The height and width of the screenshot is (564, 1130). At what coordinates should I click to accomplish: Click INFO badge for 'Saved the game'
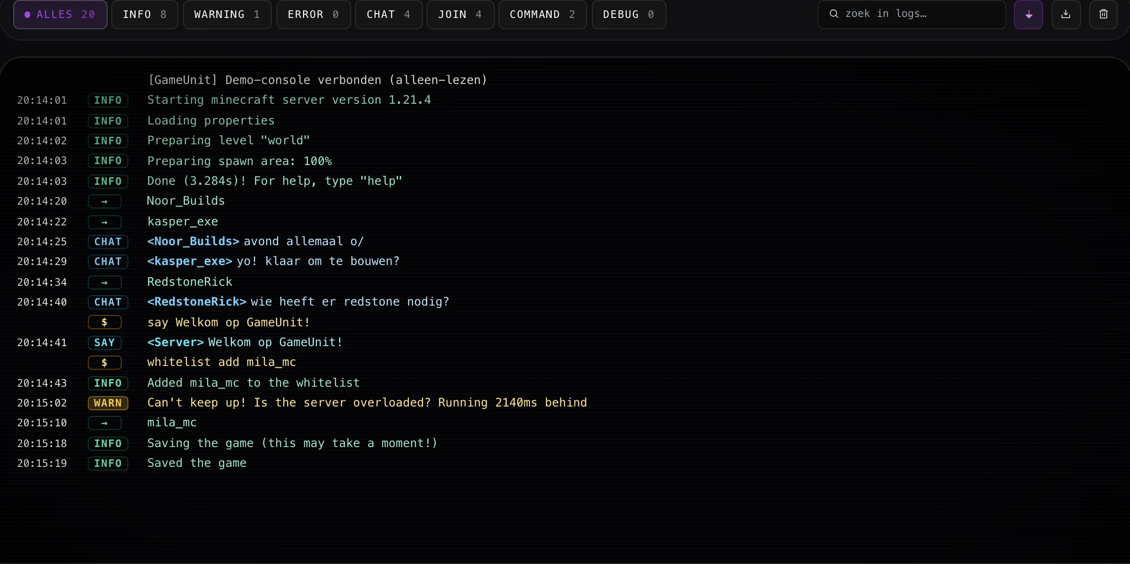point(108,464)
